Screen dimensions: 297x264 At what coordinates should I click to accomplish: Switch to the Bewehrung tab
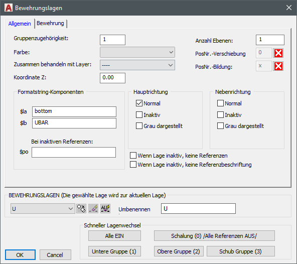point(50,23)
